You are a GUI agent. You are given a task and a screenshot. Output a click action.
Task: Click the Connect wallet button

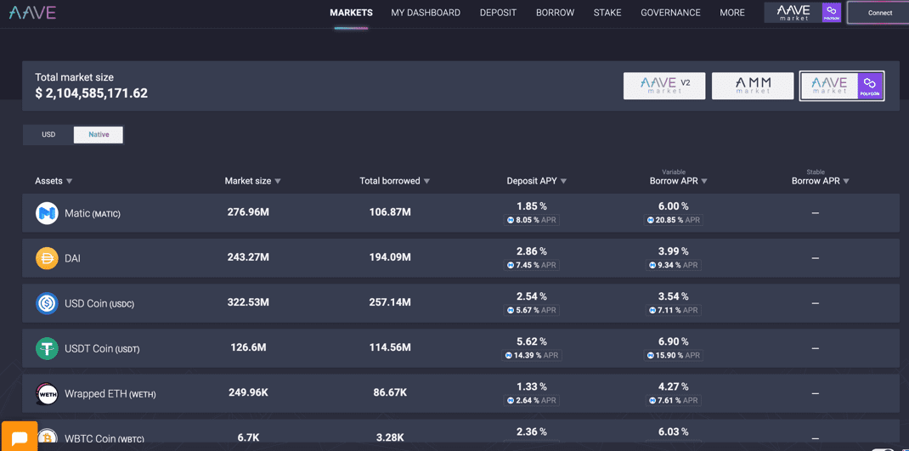pyautogui.click(x=880, y=13)
